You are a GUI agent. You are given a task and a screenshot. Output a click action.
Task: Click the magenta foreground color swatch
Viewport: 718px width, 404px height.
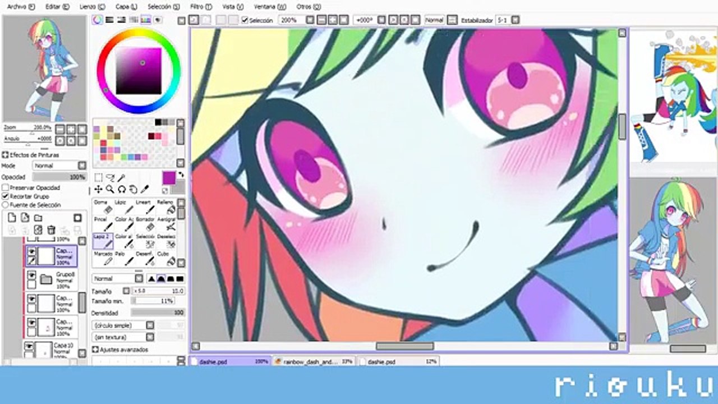(168, 178)
